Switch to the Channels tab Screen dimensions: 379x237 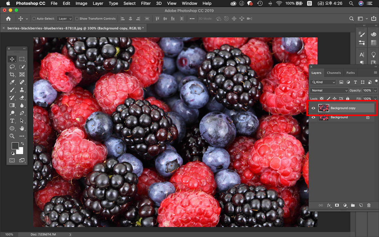point(334,73)
